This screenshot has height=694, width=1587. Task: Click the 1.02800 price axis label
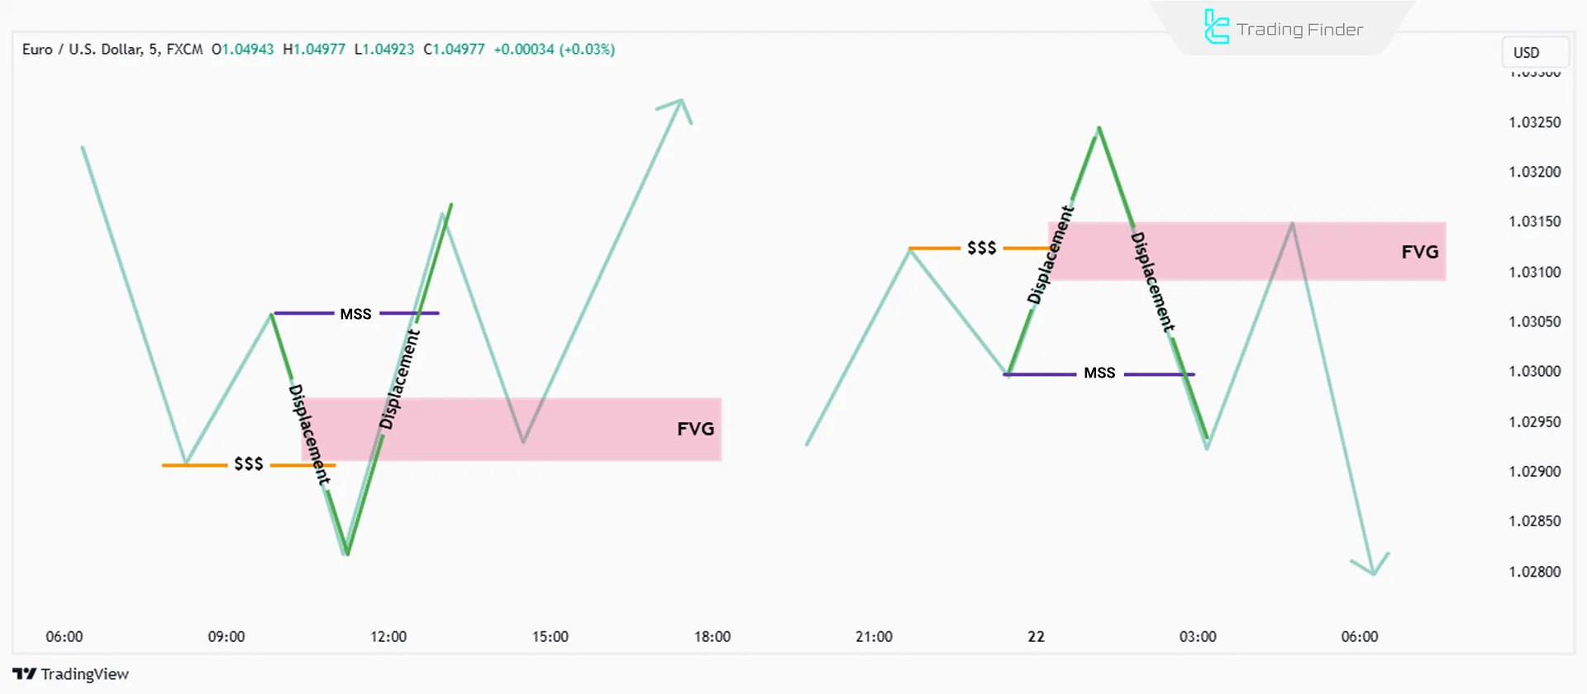tap(1534, 572)
